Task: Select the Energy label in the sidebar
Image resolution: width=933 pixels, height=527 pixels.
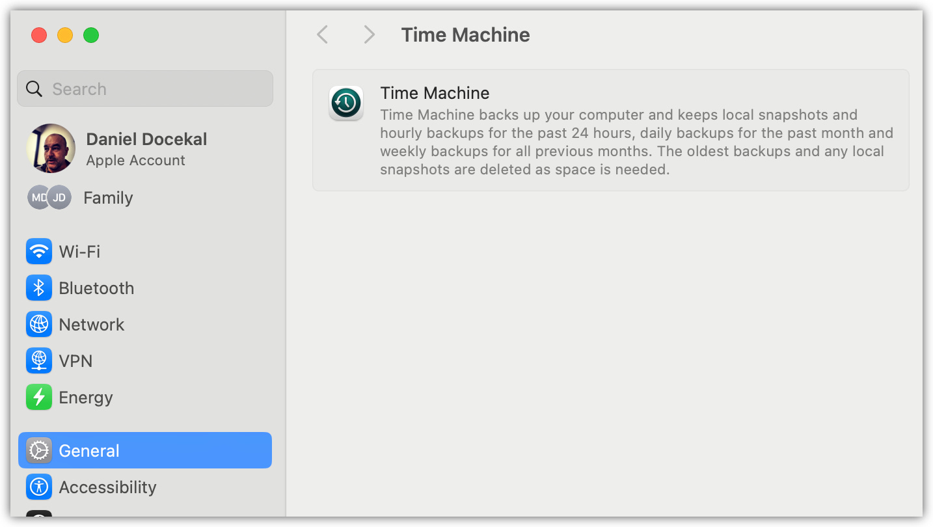Action: tap(86, 398)
